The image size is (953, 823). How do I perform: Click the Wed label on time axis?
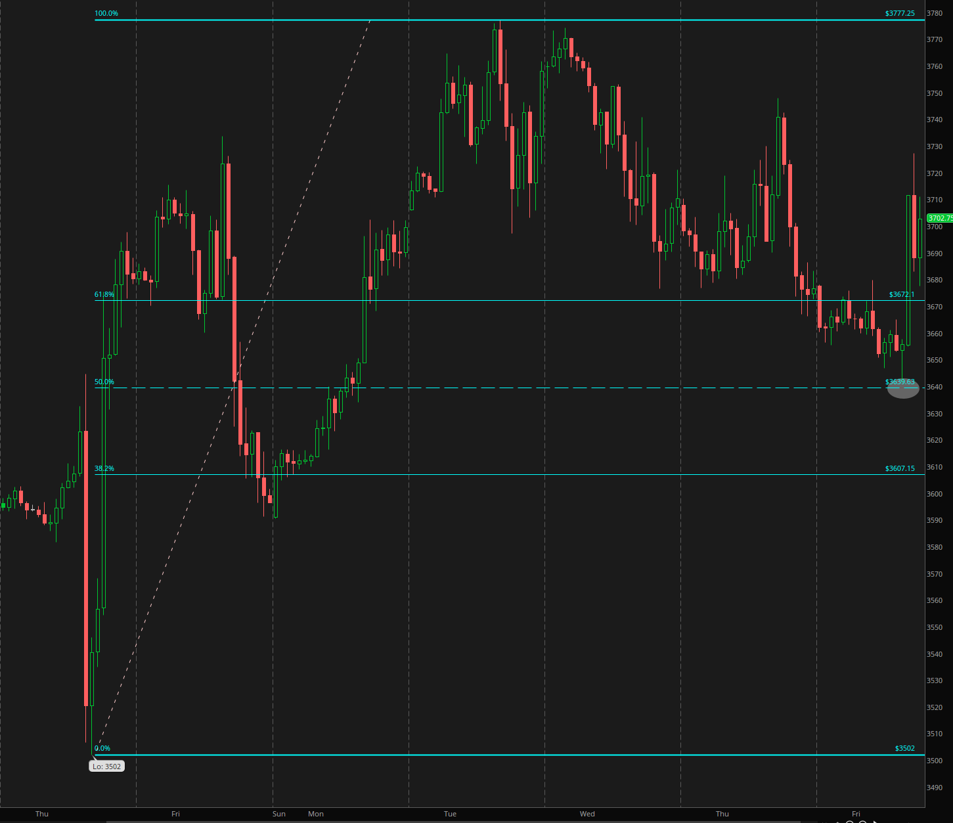(587, 814)
